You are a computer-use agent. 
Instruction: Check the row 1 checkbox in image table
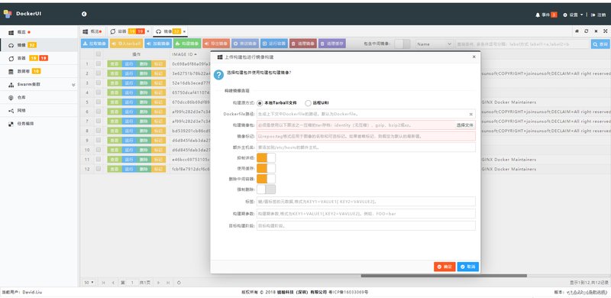pyautogui.click(x=99, y=63)
